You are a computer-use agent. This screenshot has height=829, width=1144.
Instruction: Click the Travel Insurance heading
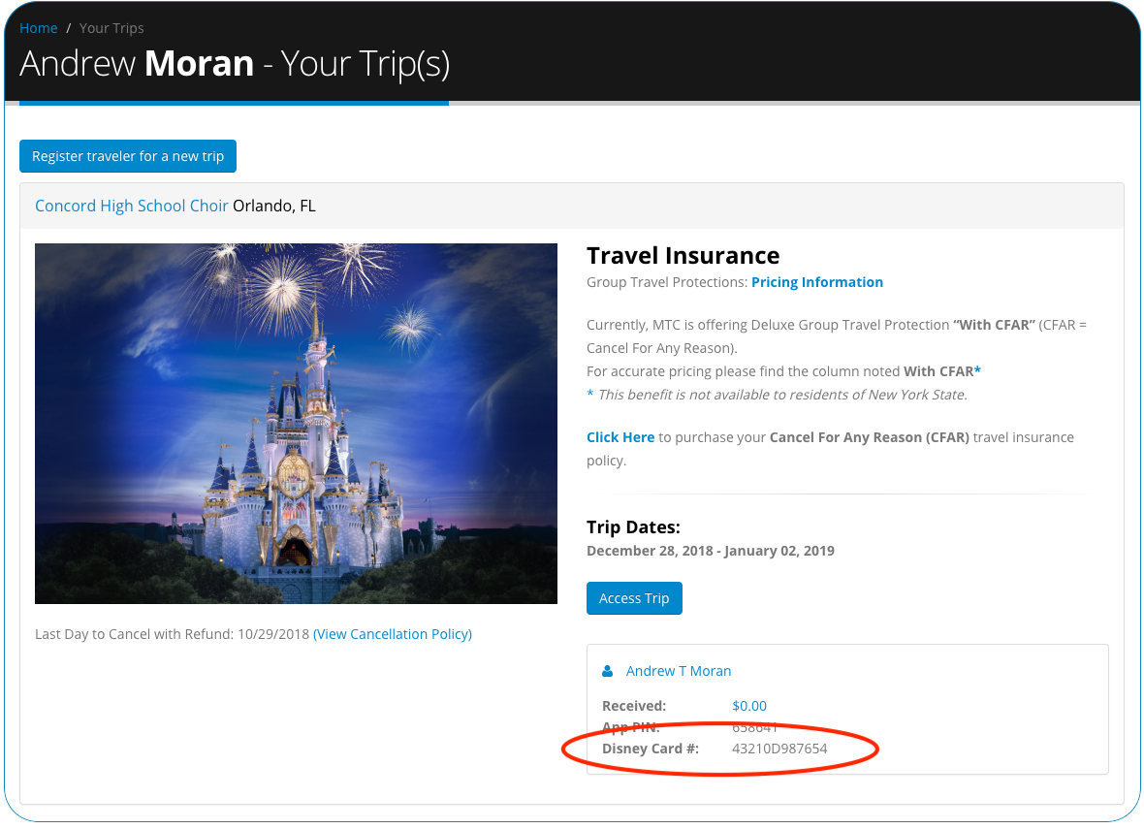coord(683,255)
